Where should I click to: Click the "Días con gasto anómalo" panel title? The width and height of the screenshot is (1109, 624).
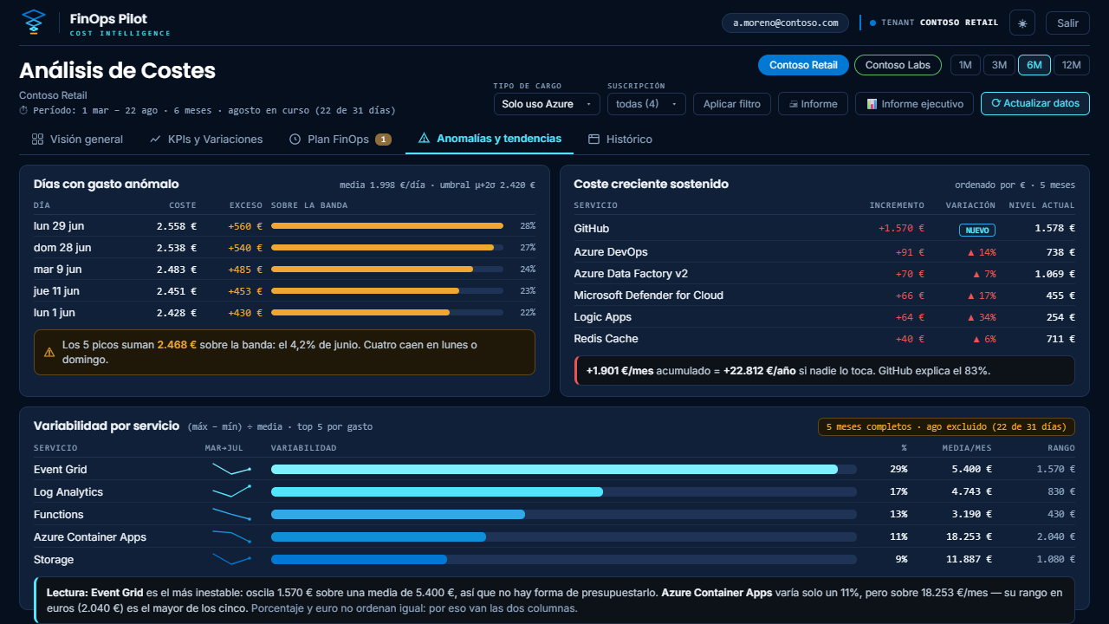(107, 184)
